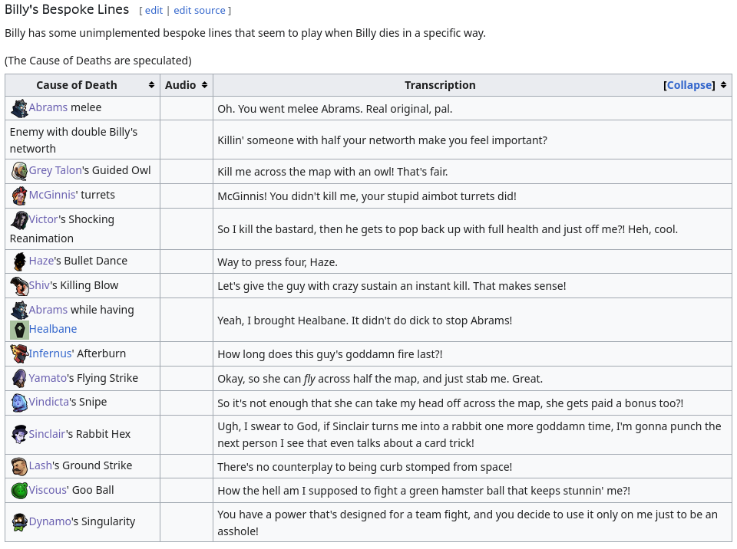Open the Shiv character page link
The image size is (737, 549).
[39, 285]
